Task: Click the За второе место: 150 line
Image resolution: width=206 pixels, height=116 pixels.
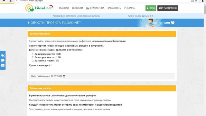Action: [x=48, y=57]
